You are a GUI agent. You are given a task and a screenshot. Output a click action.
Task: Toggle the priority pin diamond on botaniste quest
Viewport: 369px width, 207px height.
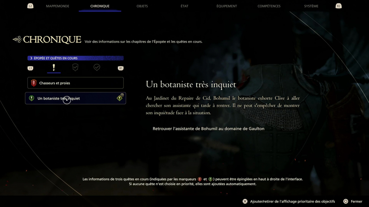tap(120, 98)
